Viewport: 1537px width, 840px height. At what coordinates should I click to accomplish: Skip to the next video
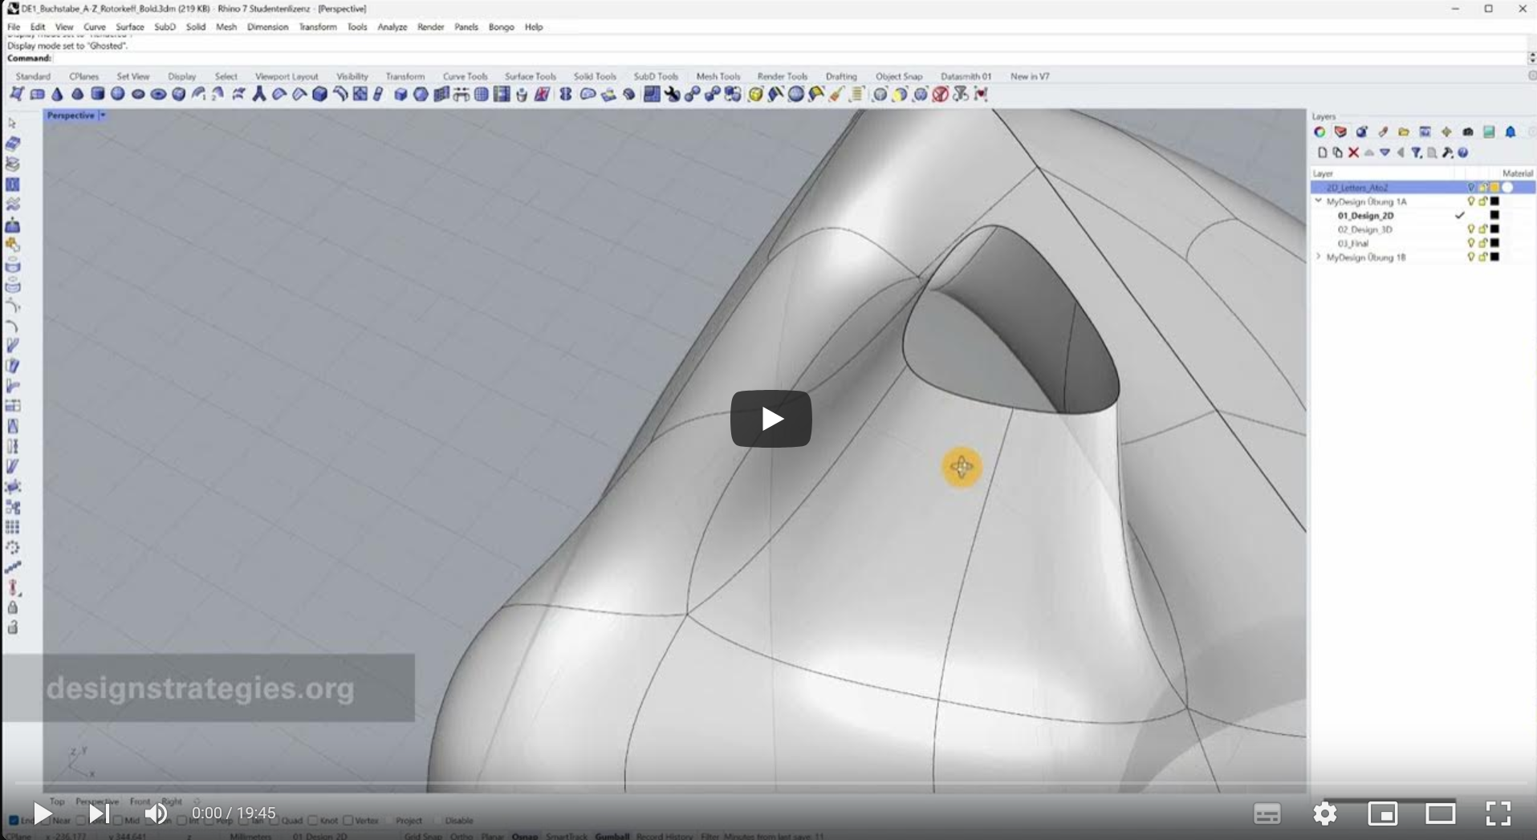[x=100, y=814]
